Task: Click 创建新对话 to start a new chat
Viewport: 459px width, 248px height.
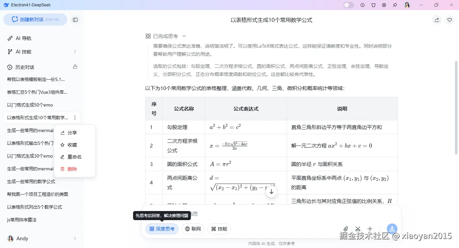Action: pos(35,20)
